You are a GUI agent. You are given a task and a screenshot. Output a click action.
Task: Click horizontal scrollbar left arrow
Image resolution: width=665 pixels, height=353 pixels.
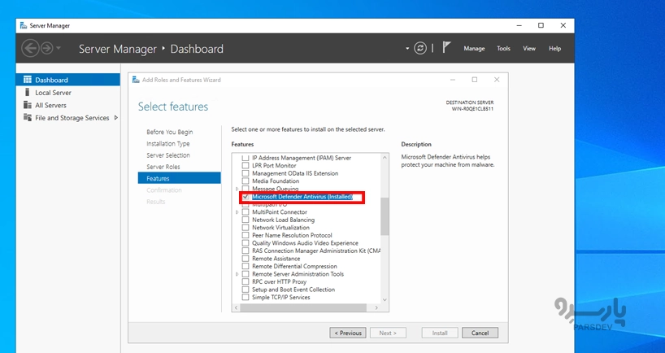(236, 307)
